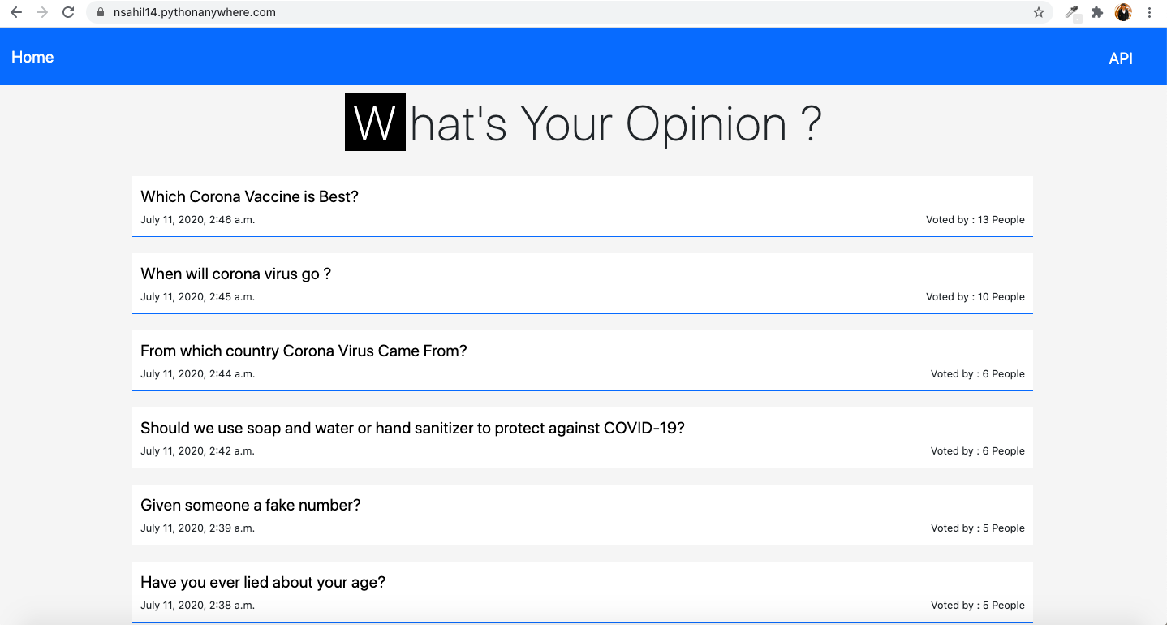View the site lock icon info
1167x625 pixels.
(101, 12)
